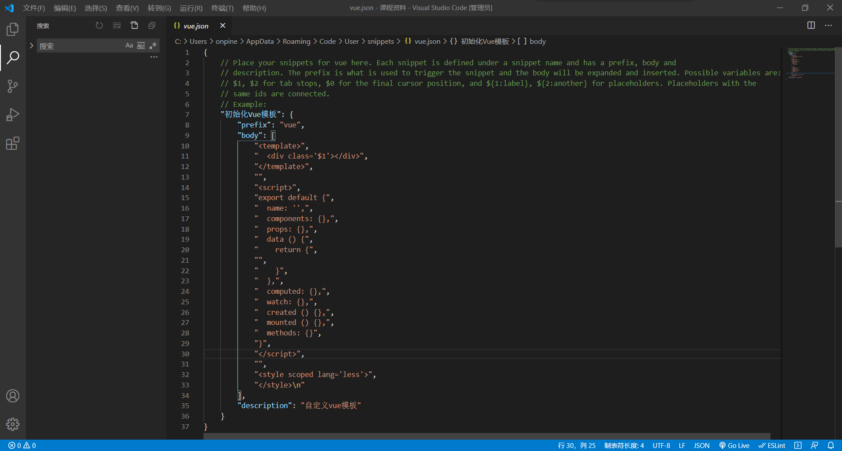Collapse all search results

pos(152,26)
